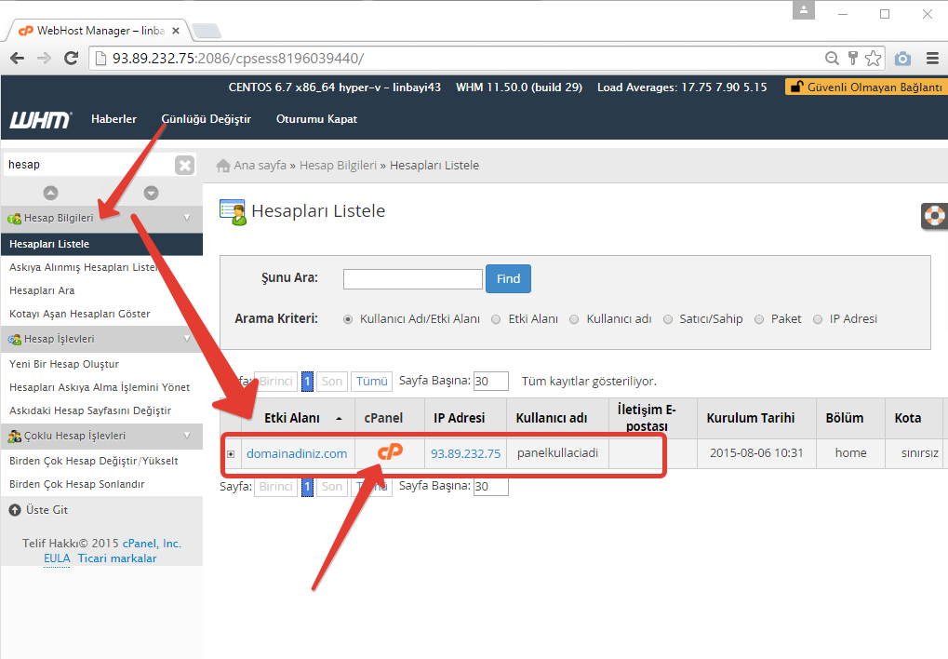Click the WHM logo in header

[x=40, y=120]
